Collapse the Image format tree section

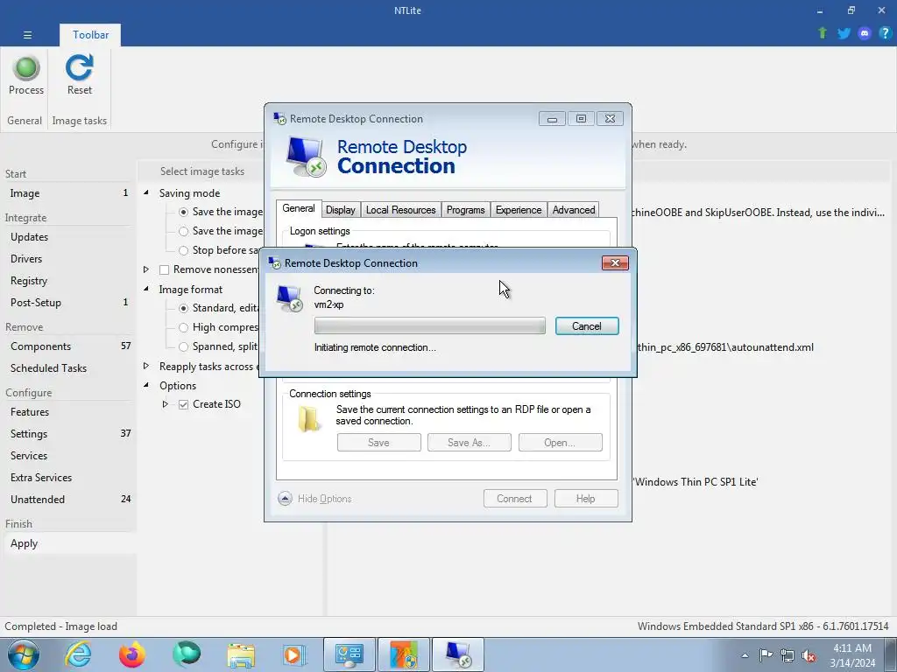point(146,289)
